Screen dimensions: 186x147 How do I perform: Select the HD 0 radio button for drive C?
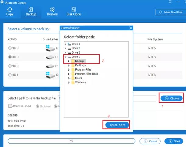10,48
